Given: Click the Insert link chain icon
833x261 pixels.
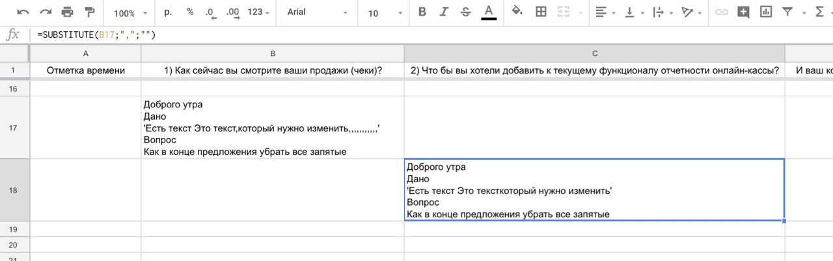Looking at the screenshot, I should (721, 12).
